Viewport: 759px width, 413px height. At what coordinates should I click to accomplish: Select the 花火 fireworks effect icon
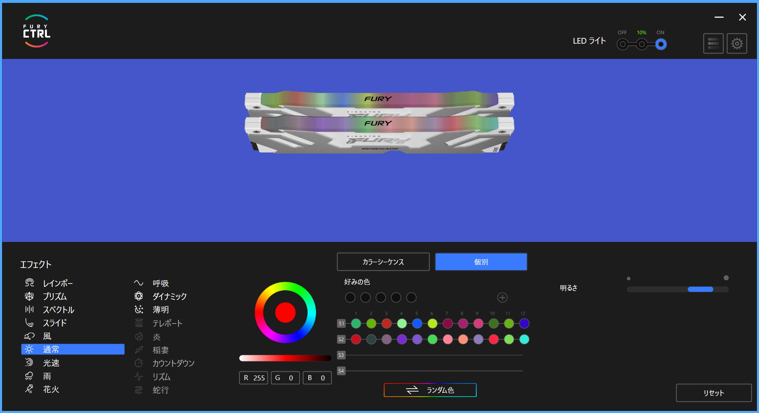(29, 389)
